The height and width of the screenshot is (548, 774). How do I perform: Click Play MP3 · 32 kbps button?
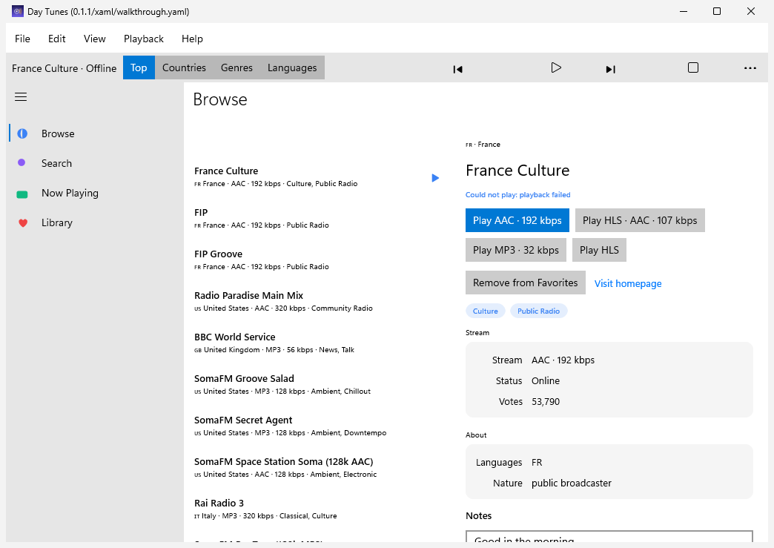[x=516, y=250]
